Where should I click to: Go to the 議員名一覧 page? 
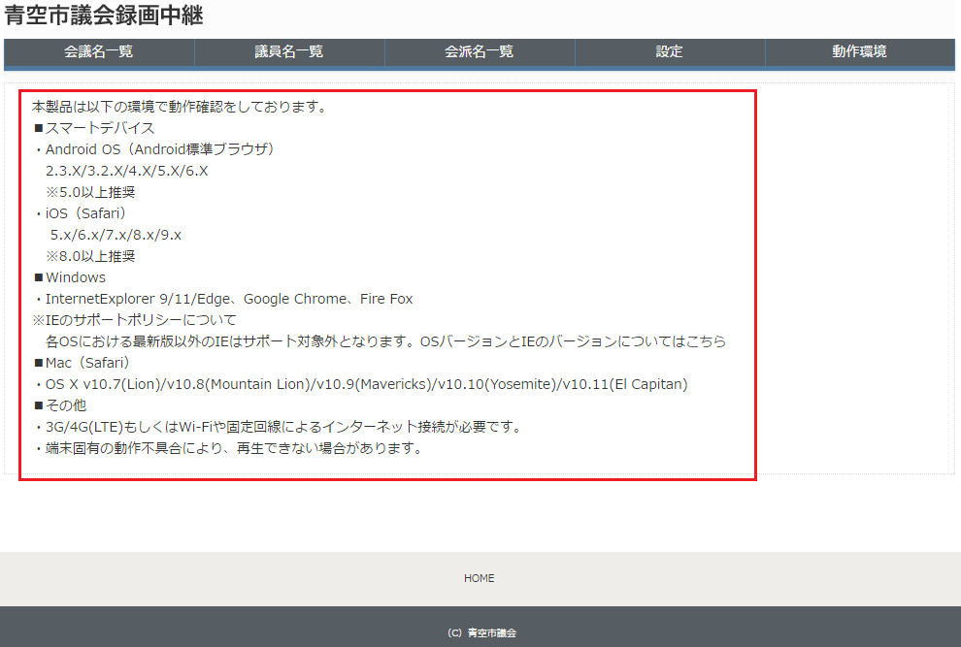coord(289,52)
